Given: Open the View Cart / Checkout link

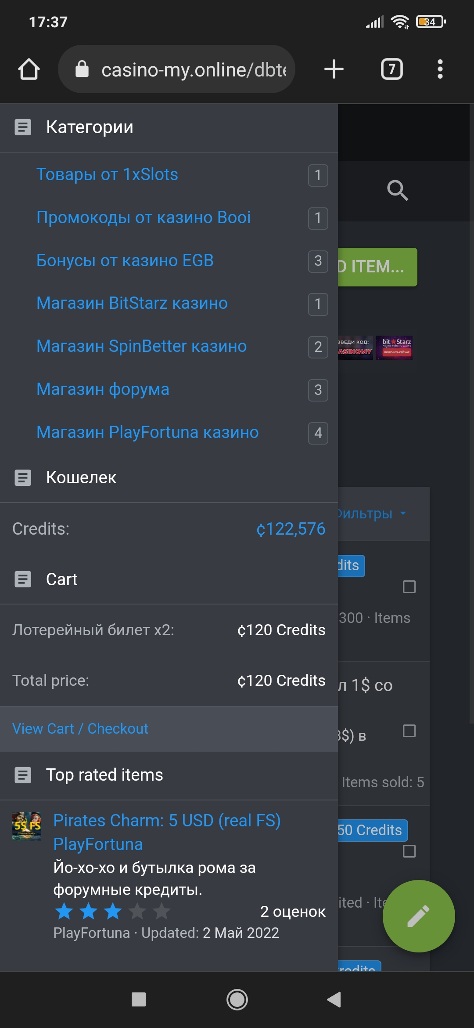Looking at the screenshot, I should [x=80, y=728].
